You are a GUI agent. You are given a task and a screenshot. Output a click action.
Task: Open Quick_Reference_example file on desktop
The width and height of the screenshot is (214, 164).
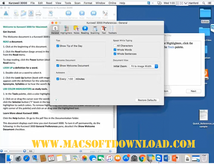[x=203, y=119]
